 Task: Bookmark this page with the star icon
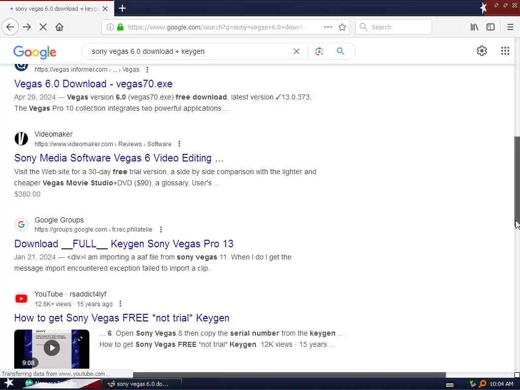(x=342, y=27)
